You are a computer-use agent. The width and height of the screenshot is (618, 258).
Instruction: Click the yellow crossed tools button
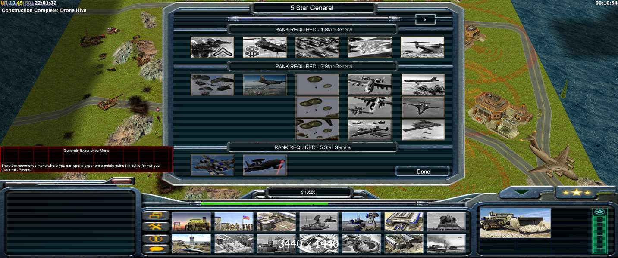pos(155,227)
